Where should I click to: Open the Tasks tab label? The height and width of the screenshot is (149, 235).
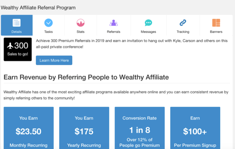click(x=49, y=32)
